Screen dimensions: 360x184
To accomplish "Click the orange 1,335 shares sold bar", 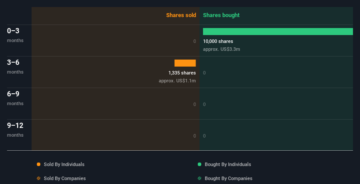I will [x=185, y=63].
